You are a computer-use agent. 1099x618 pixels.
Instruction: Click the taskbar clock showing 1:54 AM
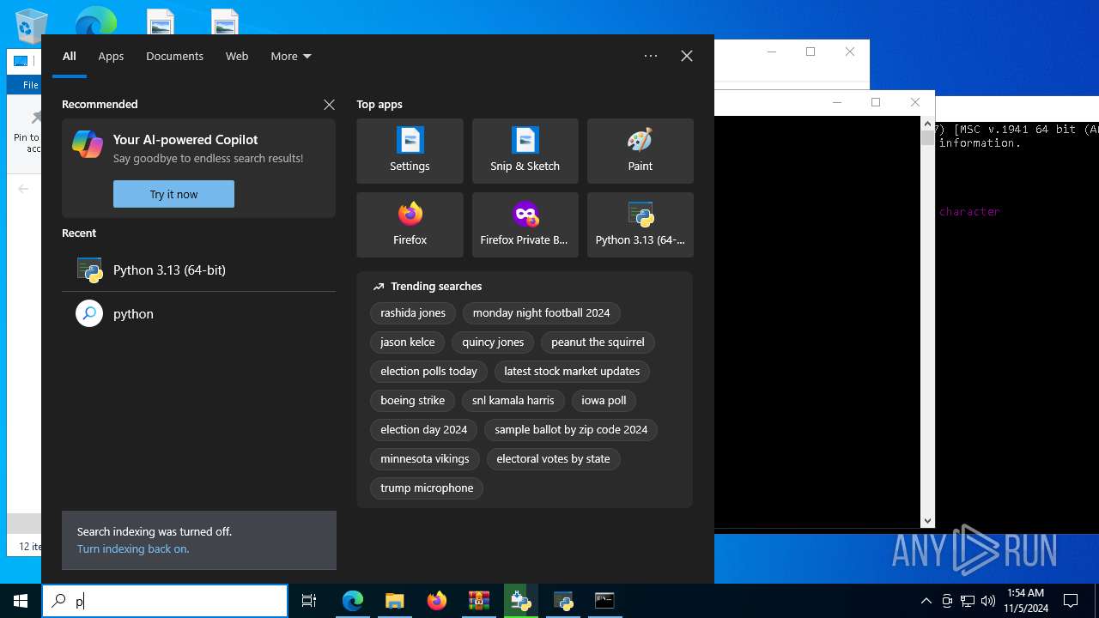point(1025,601)
